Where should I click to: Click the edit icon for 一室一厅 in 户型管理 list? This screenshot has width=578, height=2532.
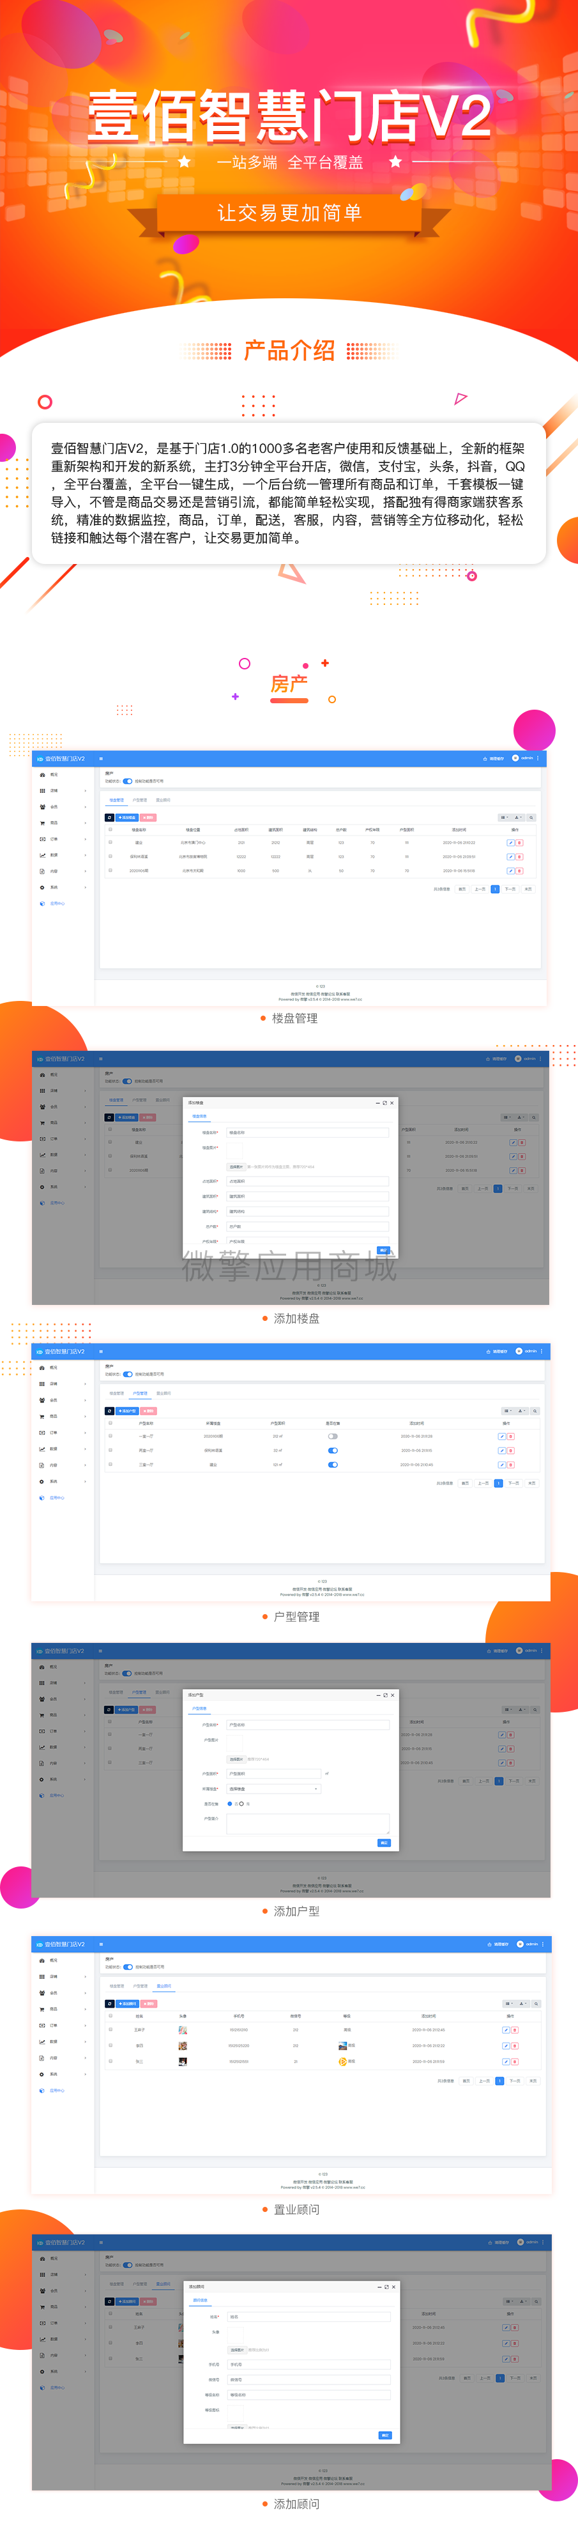coord(501,1436)
